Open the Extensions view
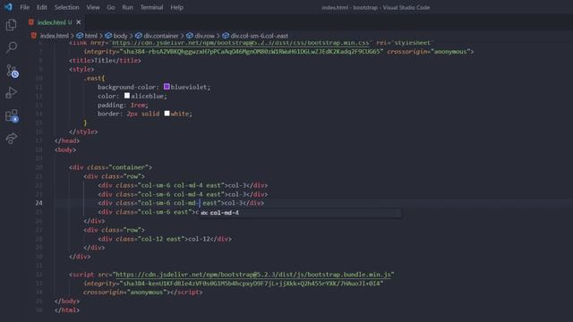 [x=12, y=116]
